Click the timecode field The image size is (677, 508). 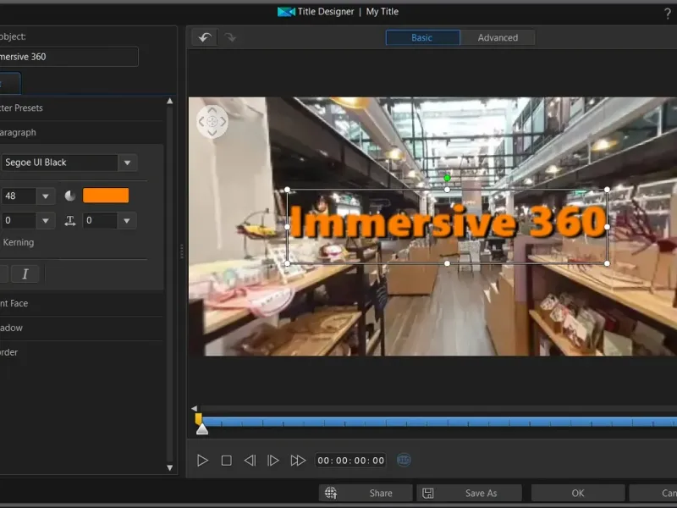click(351, 461)
